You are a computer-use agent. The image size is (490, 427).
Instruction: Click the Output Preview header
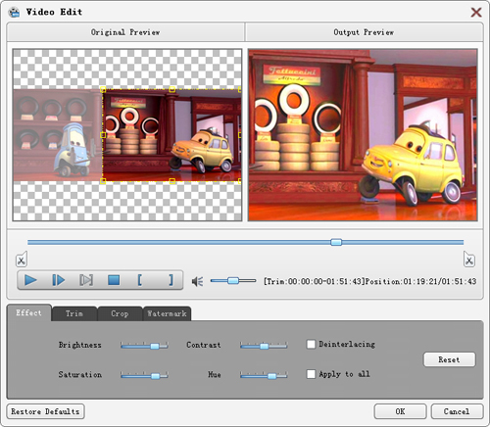tap(364, 32)
